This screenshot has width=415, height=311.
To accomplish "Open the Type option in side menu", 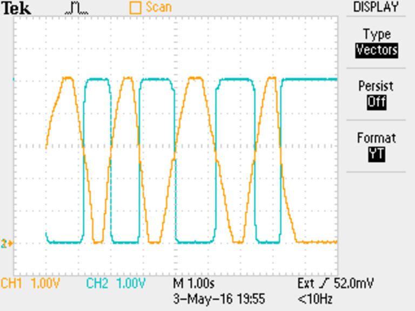I will point(376,35).
